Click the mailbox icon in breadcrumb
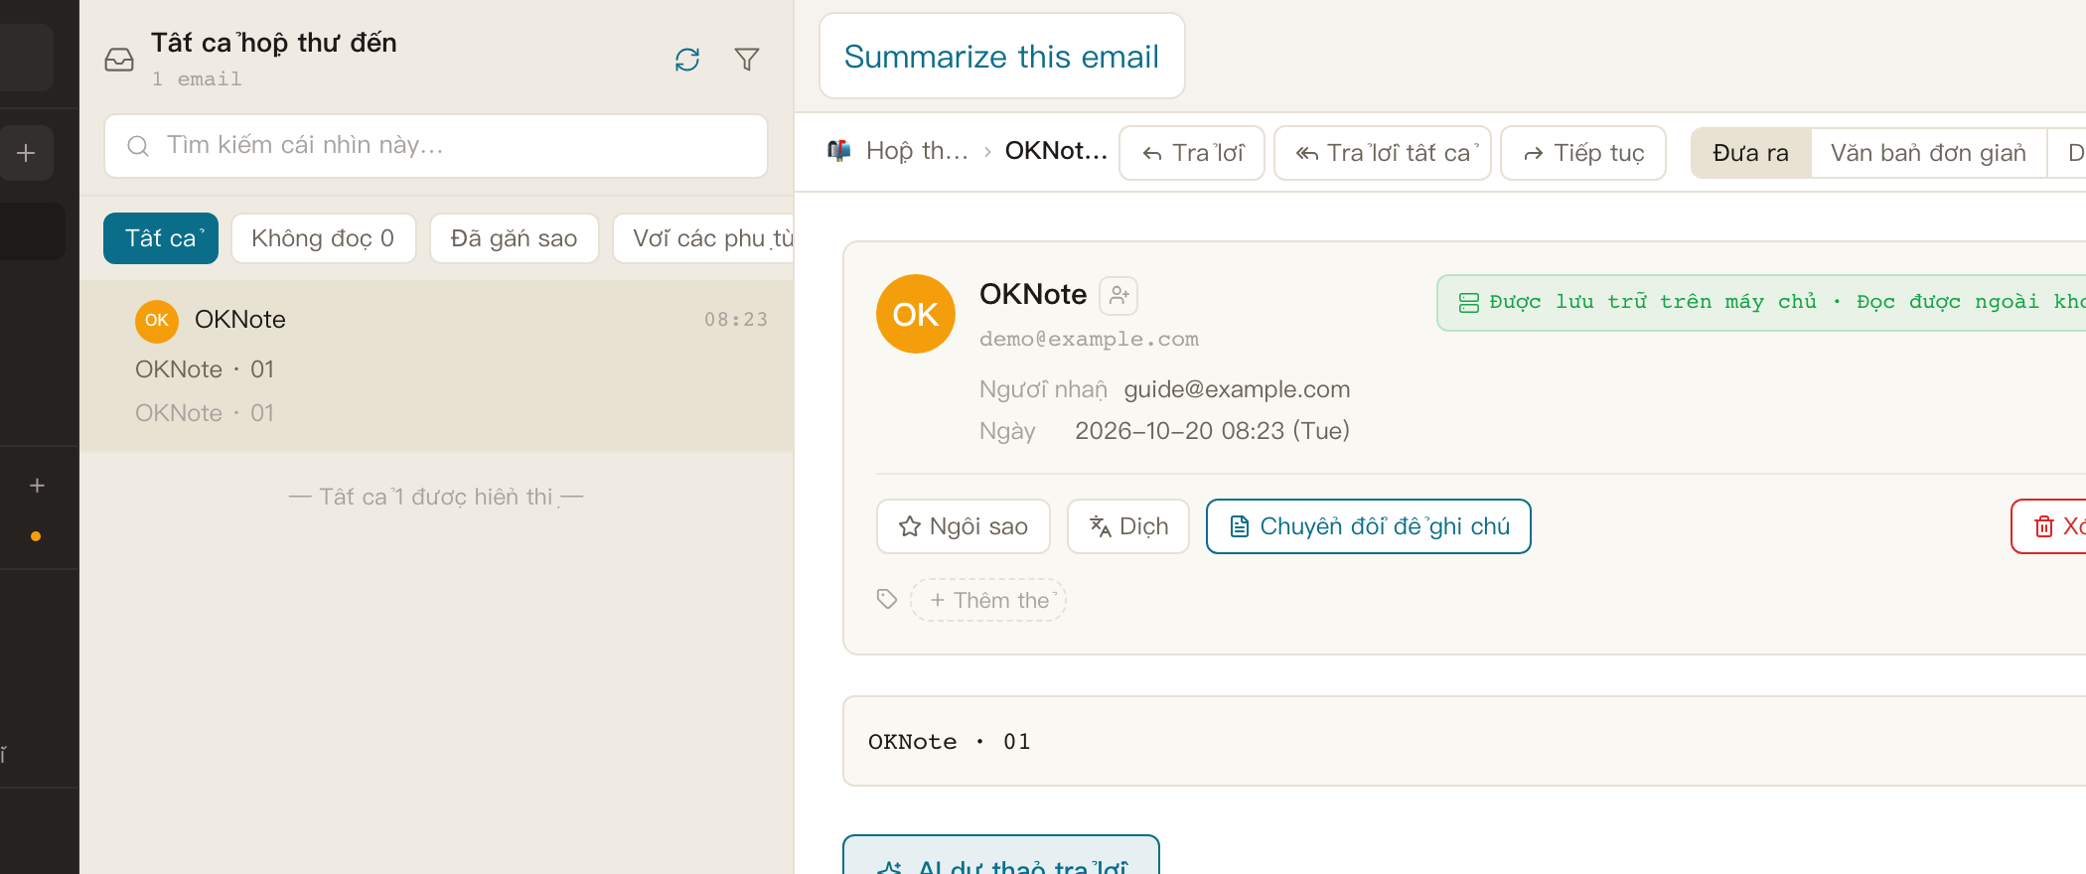 [839, 151]
